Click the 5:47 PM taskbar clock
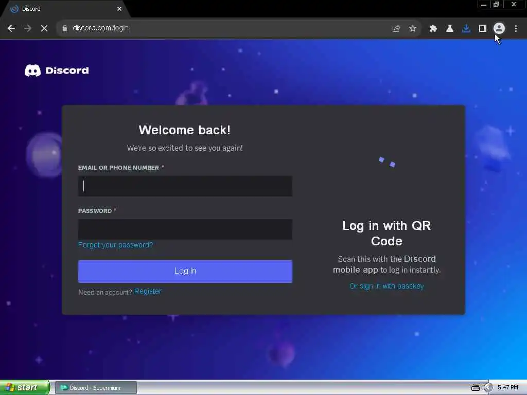527x395 pixels. click(508, 388)
